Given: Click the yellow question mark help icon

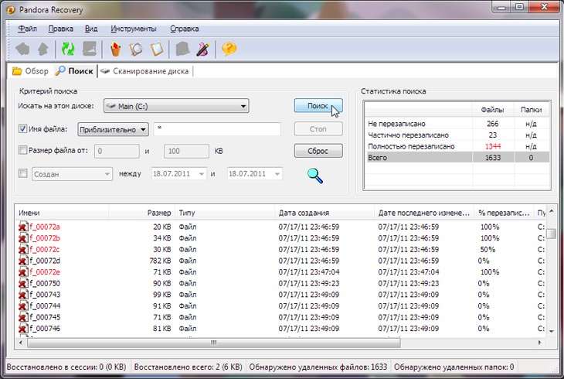Looking at the screenshot, I should point(229,48).
